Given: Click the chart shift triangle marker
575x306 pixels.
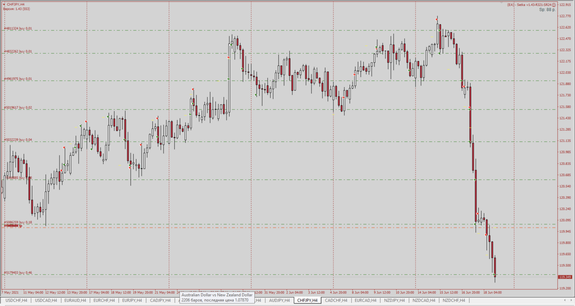Looking at the screenshot, I should 501,3.
